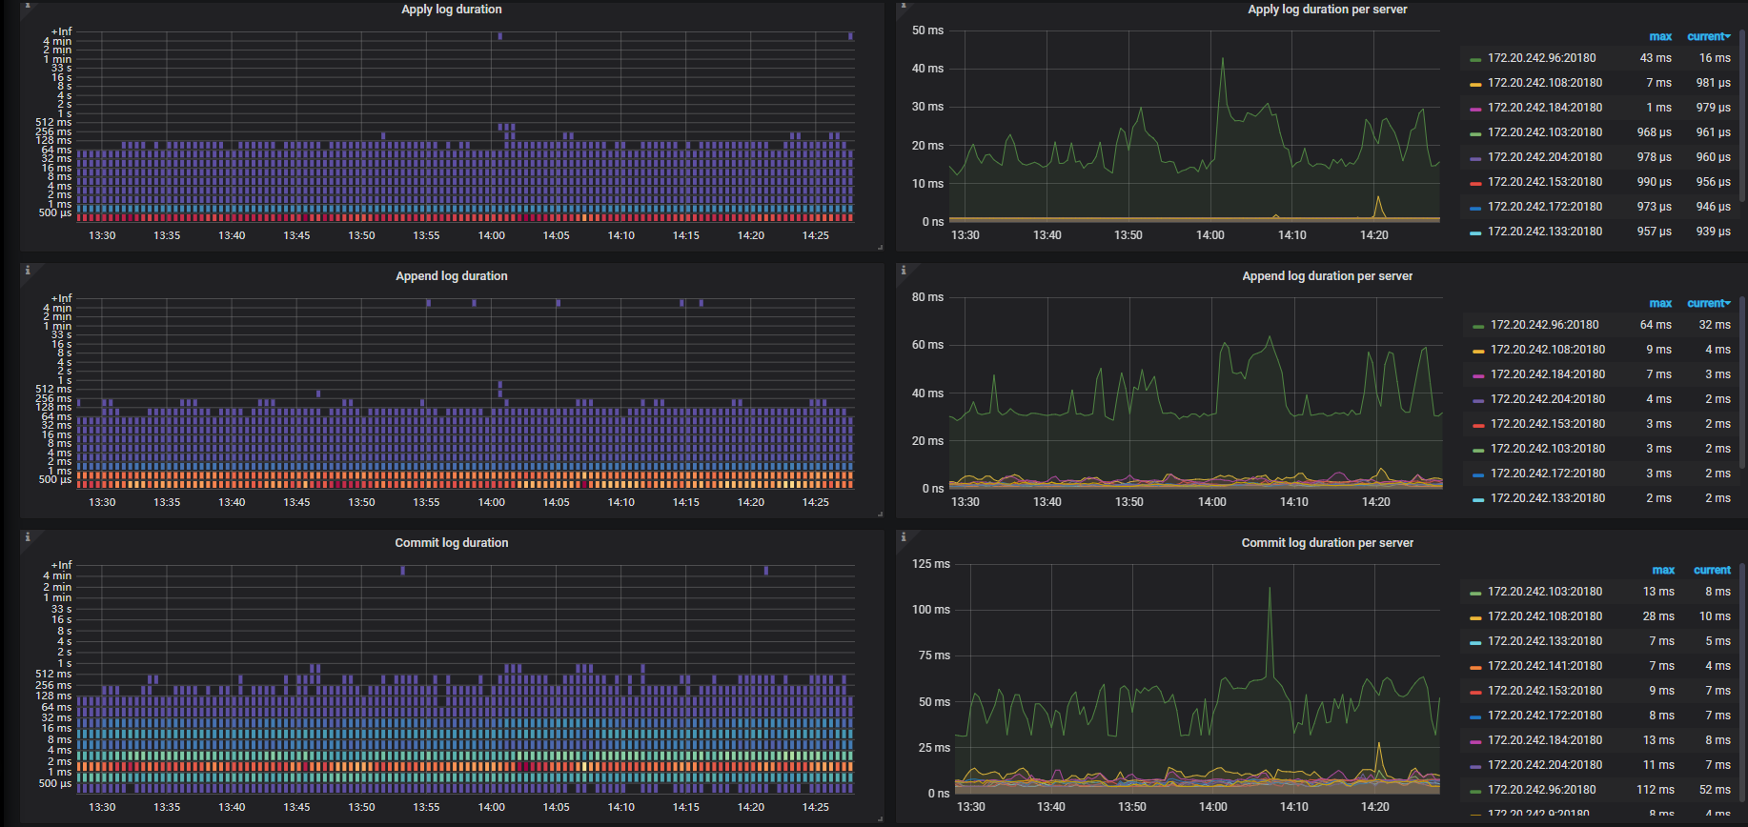This screenshot has width=1748, height=827.
Task: Click color swatch for 172.20.242.133:20180 in Apply legend
Action: (x=1474, y=232)
